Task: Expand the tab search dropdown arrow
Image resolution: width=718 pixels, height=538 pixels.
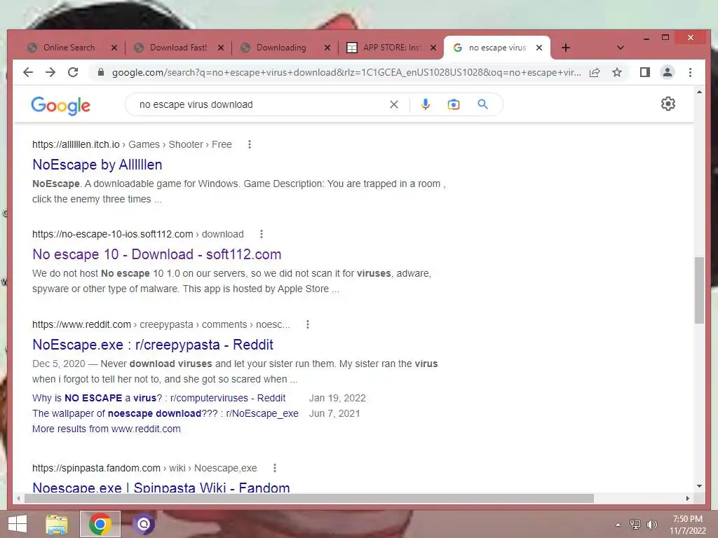Action: (621, 48)
